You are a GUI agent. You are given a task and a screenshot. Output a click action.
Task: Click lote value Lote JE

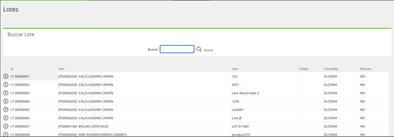point(237,118)
